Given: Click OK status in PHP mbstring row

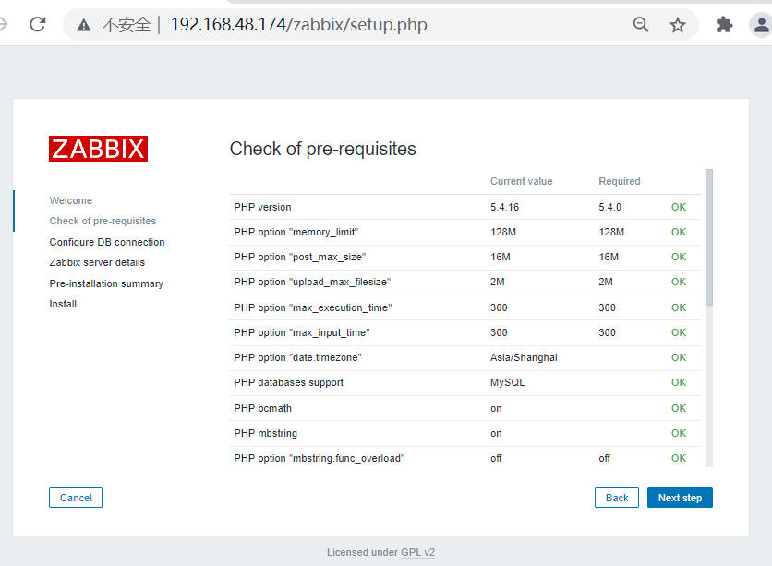Looking at the screenshot, I should pyautogui.click(x=679, y=433).
